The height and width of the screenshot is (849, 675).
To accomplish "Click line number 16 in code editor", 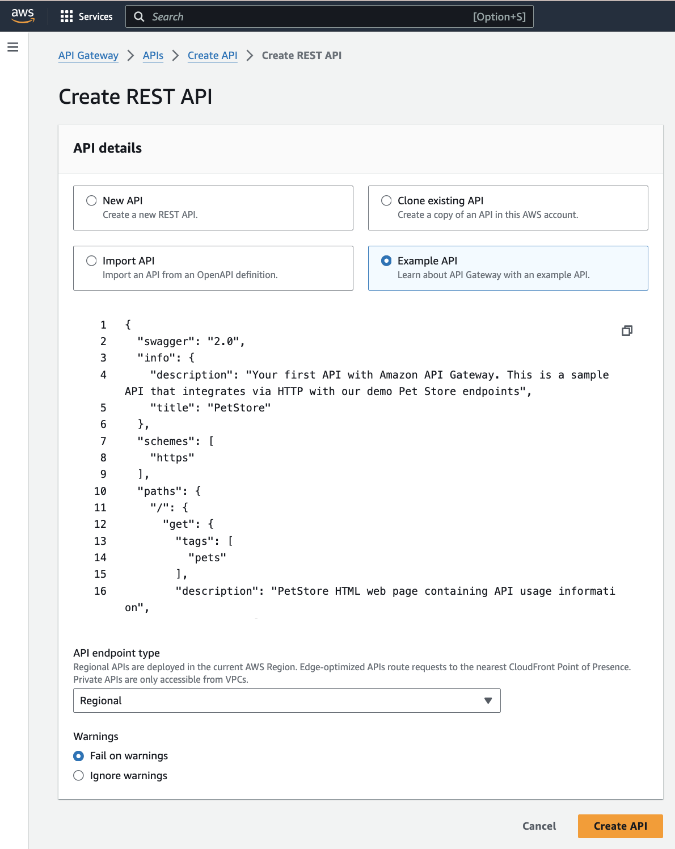I will [100, 591].
